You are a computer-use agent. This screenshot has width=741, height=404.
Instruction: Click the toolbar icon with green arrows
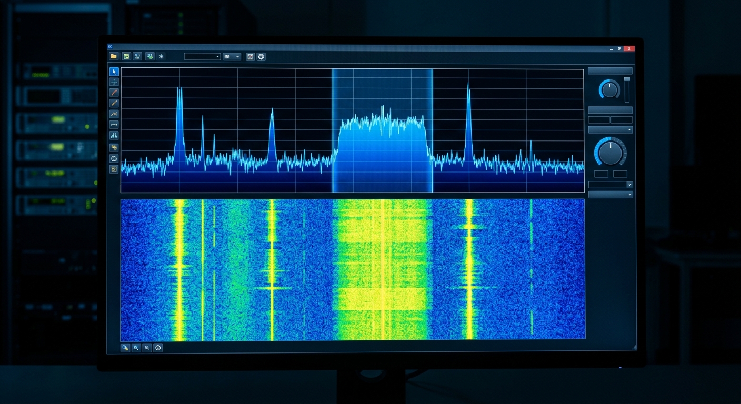tap(149, 56)
